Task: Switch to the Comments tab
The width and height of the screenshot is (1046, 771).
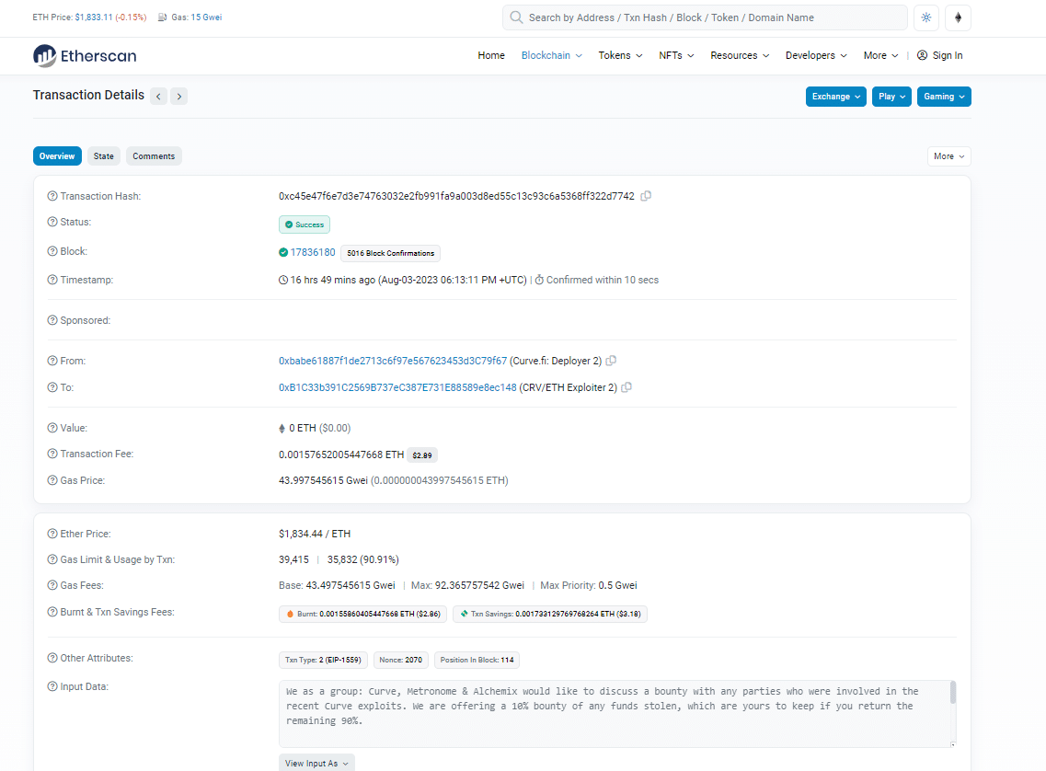Action: (x=154, y=156)
